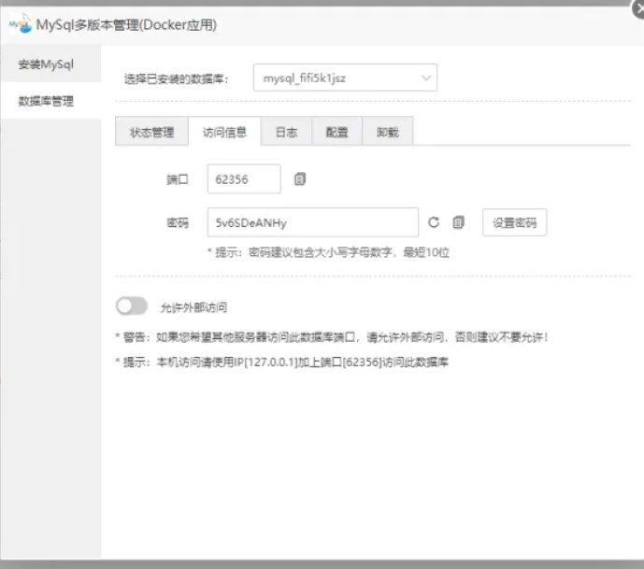Click the 密码 field label
Image resolution: width=644 pixels, height=569 pixels.
[x=177, y=223]
